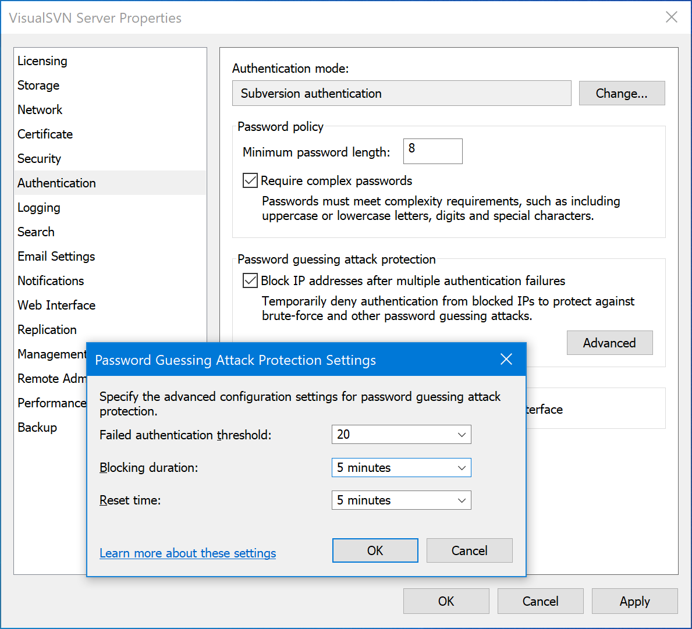Click the Minimum password length field
The image size is (692, 629).
(433, 151)
